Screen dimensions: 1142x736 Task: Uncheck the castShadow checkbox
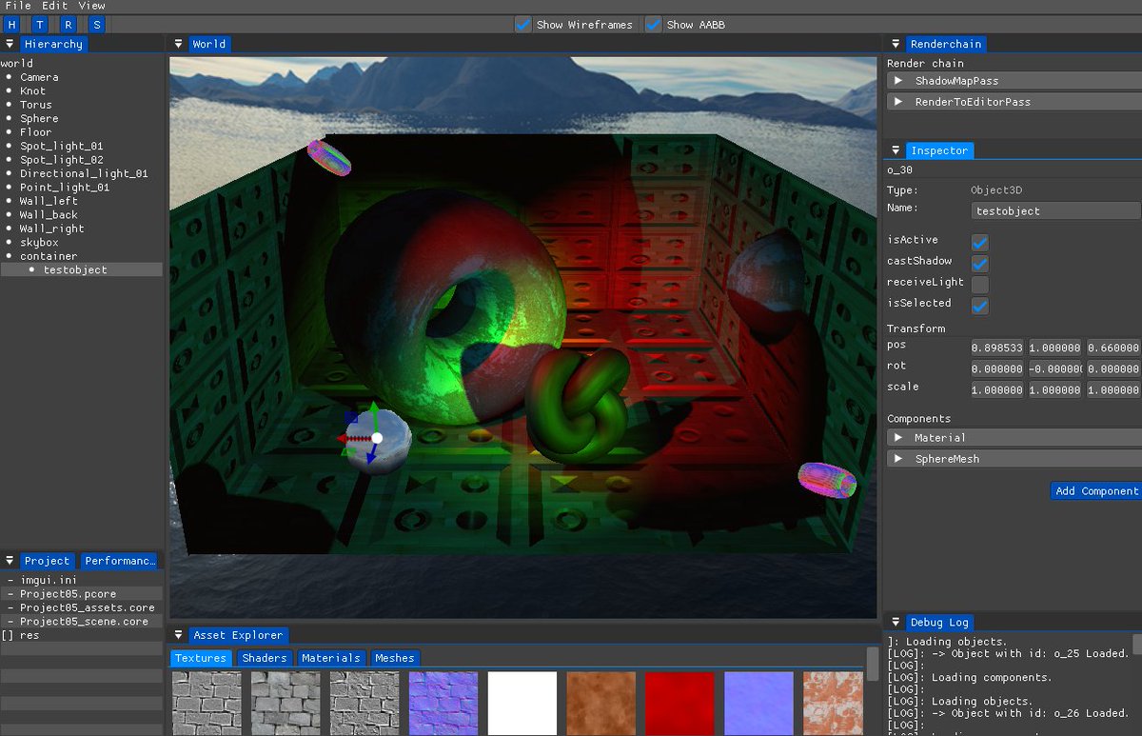coord(979,264)
